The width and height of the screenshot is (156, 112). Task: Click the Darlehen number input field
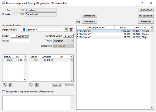click(x=22, y=30)
